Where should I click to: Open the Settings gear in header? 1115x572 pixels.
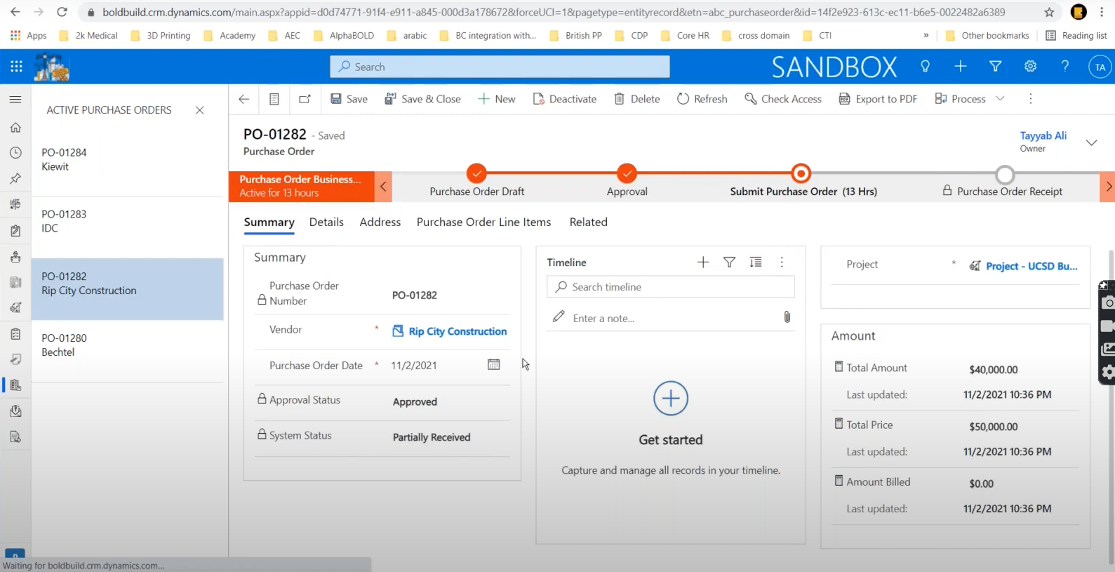click(1030, 67)
